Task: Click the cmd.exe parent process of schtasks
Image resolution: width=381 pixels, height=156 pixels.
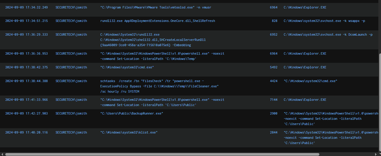Action: click(x=310, y=81)
